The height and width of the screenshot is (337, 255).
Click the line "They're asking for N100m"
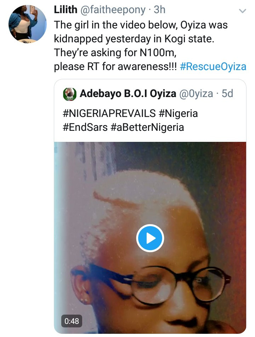coord(114,53)
